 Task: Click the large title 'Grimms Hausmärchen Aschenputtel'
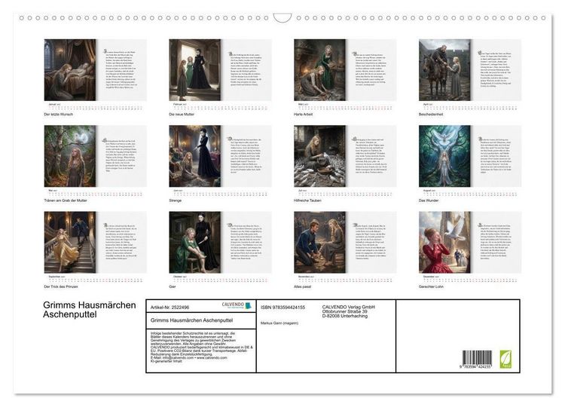click(x=90, y=310)
